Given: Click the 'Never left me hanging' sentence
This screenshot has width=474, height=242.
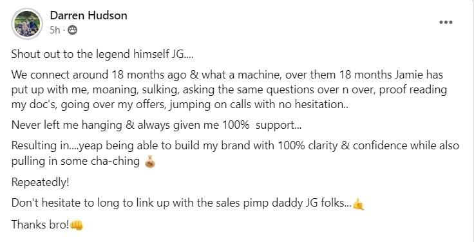Looking at the screenshot, I should pyautogui.click(x=156, y=126).
